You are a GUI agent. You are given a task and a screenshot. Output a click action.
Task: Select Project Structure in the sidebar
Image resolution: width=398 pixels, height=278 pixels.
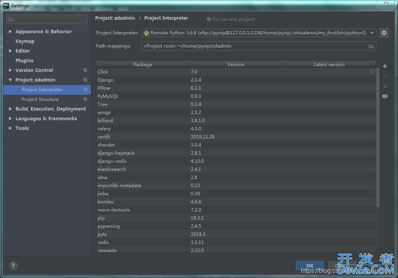pyautogui.click(x=47, y=99)
